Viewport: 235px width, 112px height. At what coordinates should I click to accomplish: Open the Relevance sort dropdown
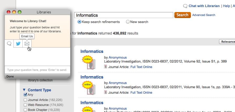227,42
